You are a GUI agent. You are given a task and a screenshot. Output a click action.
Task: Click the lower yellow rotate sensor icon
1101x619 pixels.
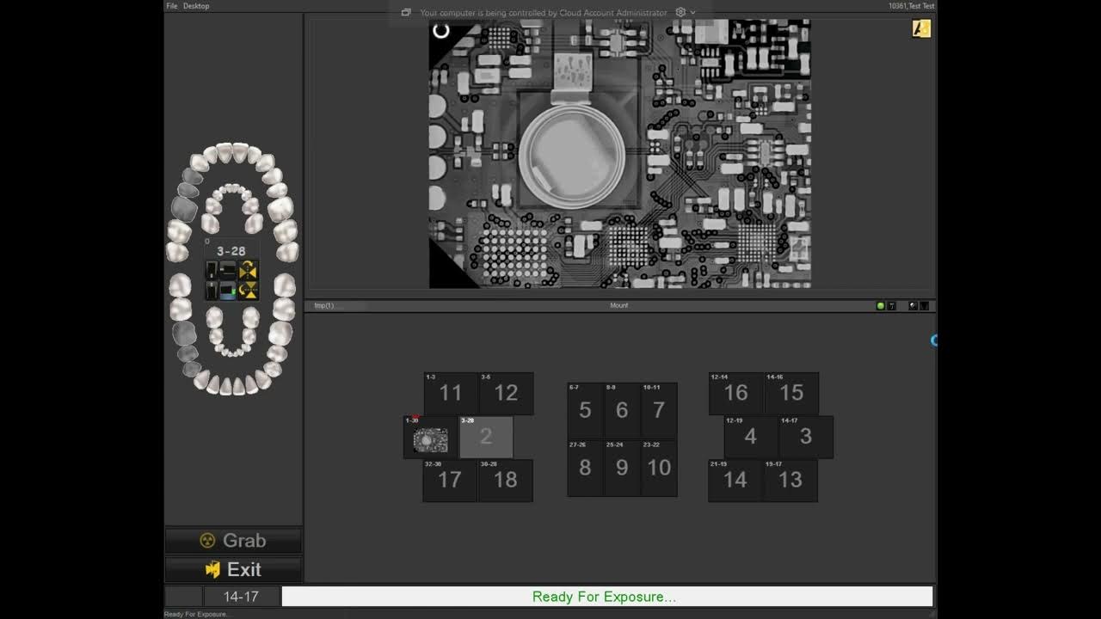(248, 291)
